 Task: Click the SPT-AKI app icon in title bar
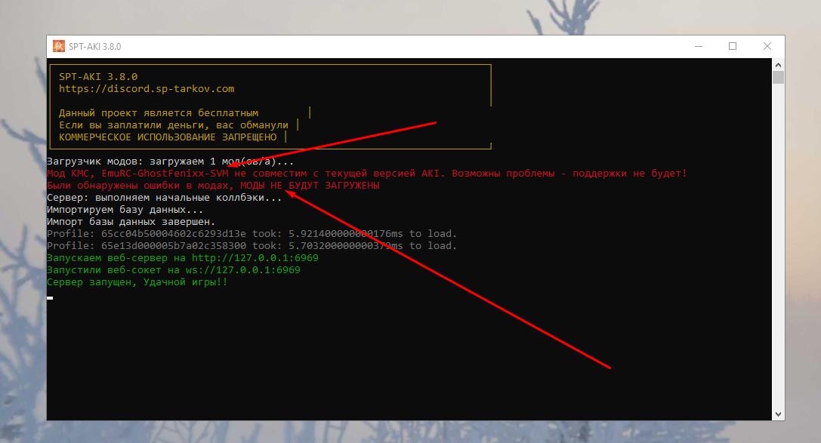59,46
